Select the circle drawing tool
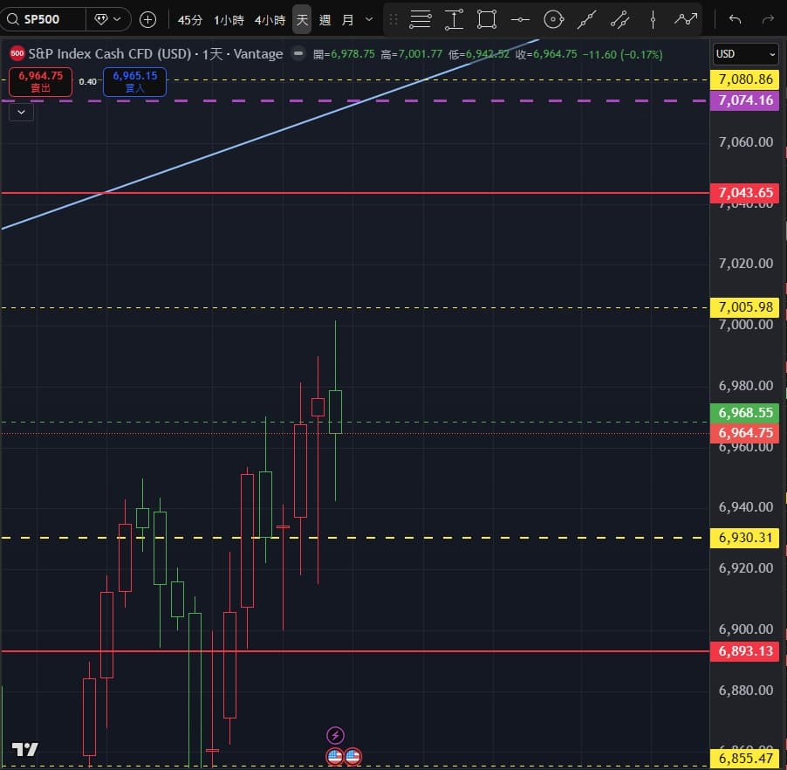 pyautogui.click(x=553, y=19)
